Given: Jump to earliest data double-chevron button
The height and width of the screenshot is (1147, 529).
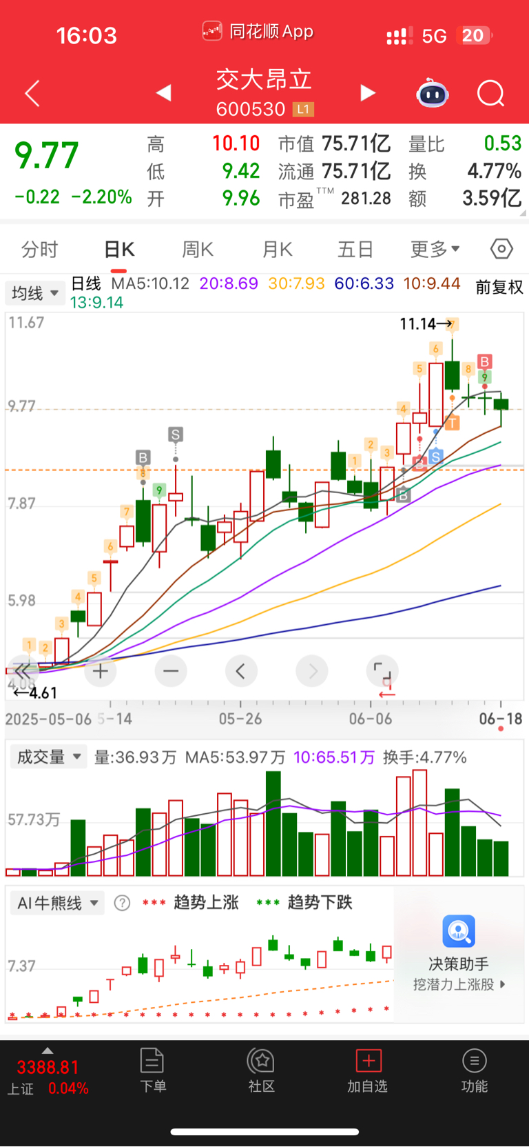Looking at the screenshot, I should pos(23,671).
